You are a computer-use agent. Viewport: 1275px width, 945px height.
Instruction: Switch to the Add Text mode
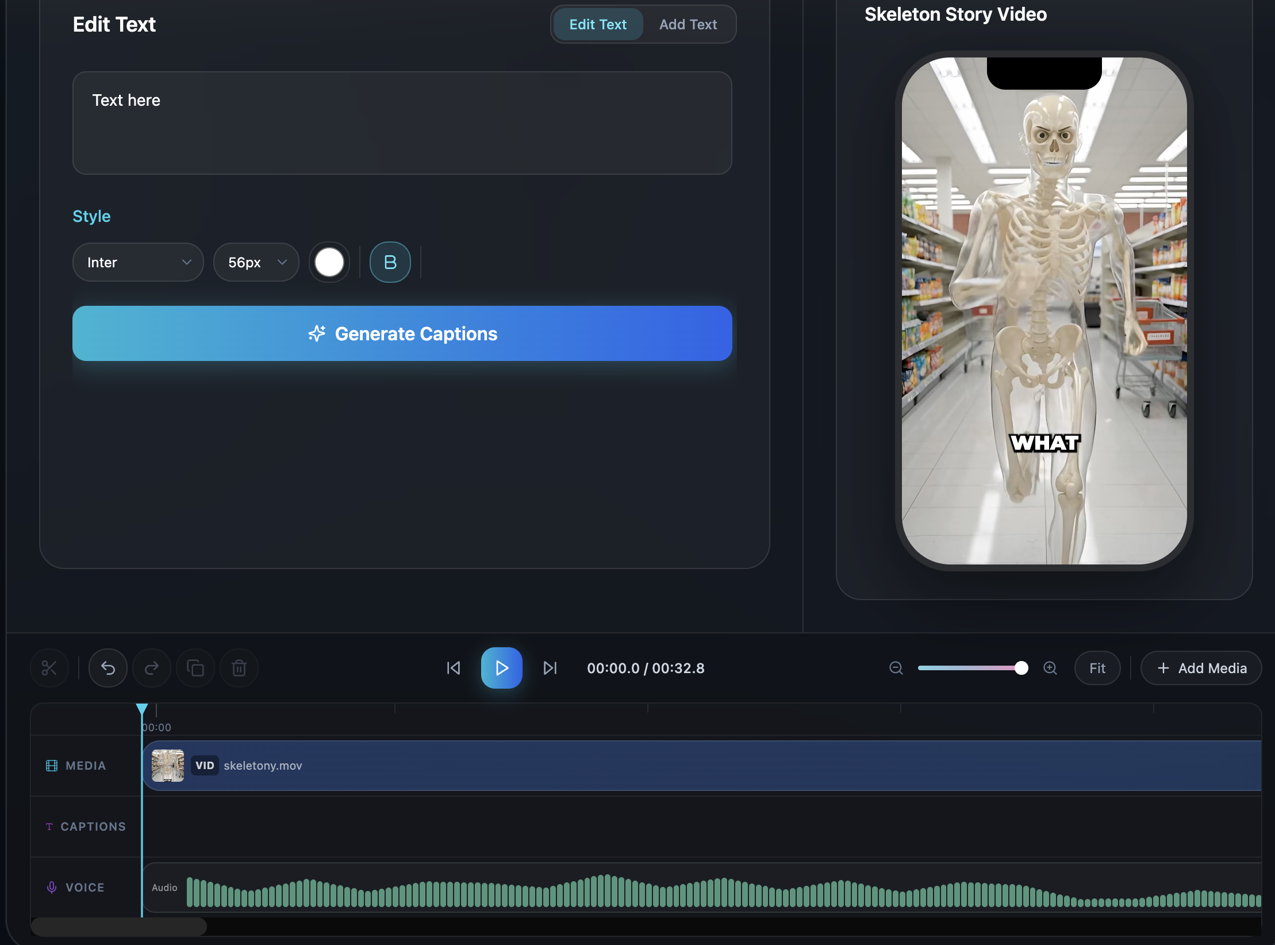click(x=688, y=24)
